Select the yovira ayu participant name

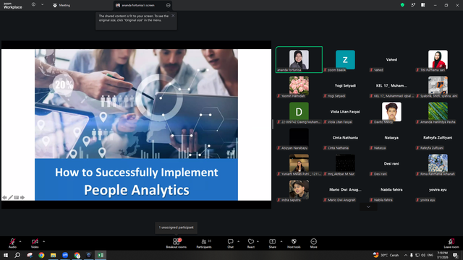click(438, 189)
